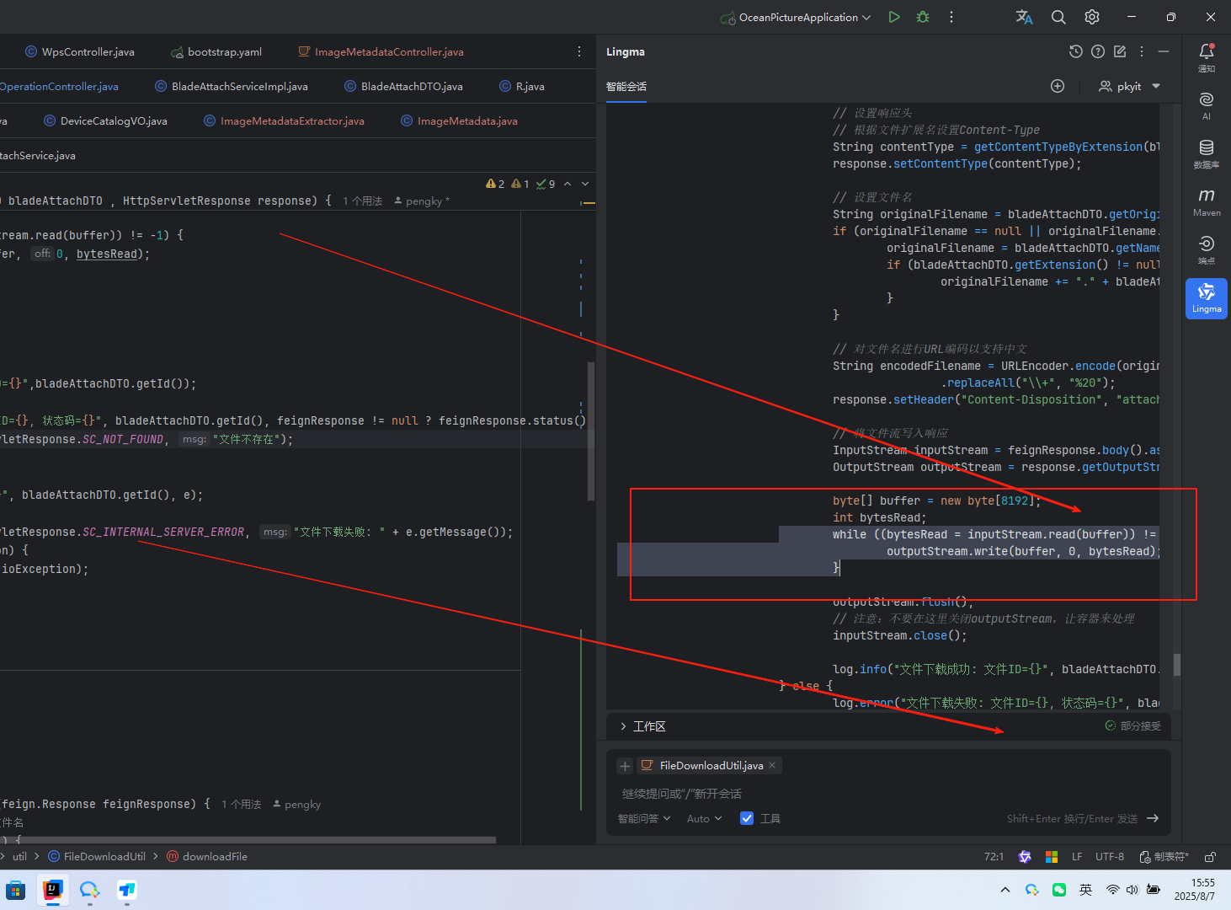Screen dimensions: 1231x910
Task: Open the more actions menu beside the Debug icon
Action: (x=951, y=17)
